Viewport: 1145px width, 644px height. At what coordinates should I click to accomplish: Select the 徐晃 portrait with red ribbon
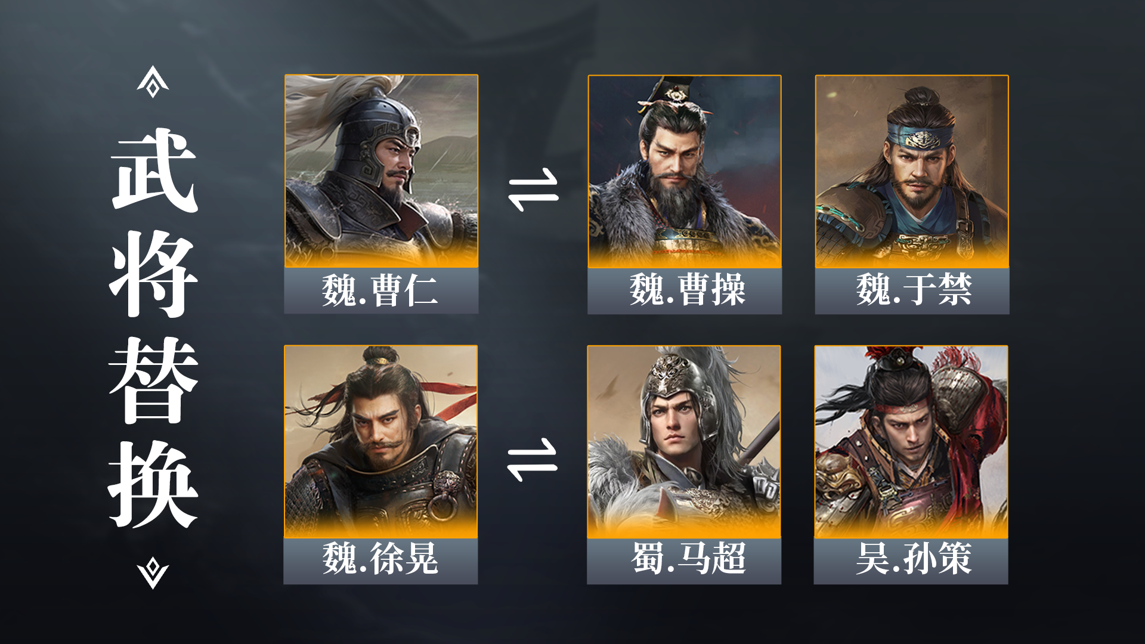click(380, 442)
